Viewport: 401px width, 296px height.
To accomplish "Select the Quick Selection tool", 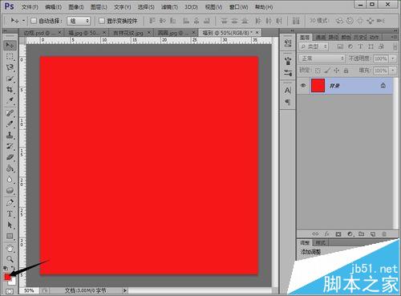I will (x=10, y=79).
